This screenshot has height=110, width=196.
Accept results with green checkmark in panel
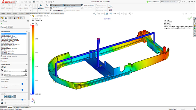click(1, 24)
